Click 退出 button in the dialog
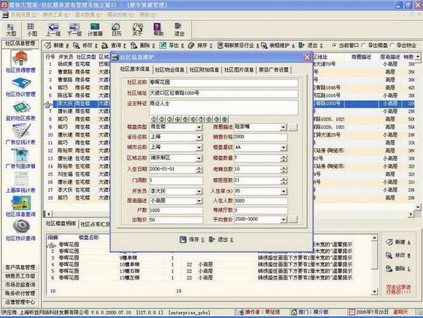The height and width of the screenshot is (318, 423). 221,239
